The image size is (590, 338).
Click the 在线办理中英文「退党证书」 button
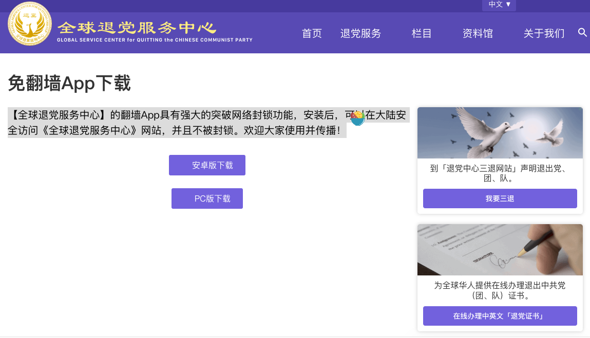point(500,316)
